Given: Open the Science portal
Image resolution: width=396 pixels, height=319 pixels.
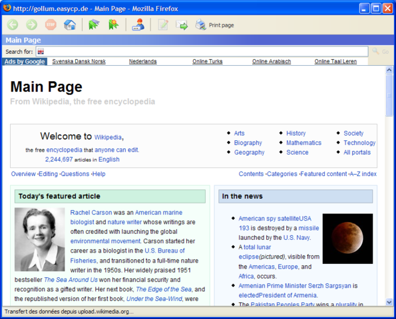Looking at the screenshot, I should pyautogui.click(x=297, y=152).
